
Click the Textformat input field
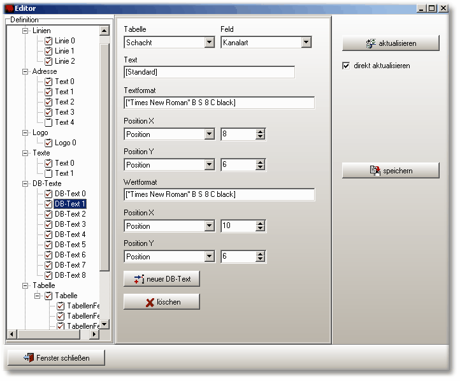pyautogui.click(x=219, y=103)
